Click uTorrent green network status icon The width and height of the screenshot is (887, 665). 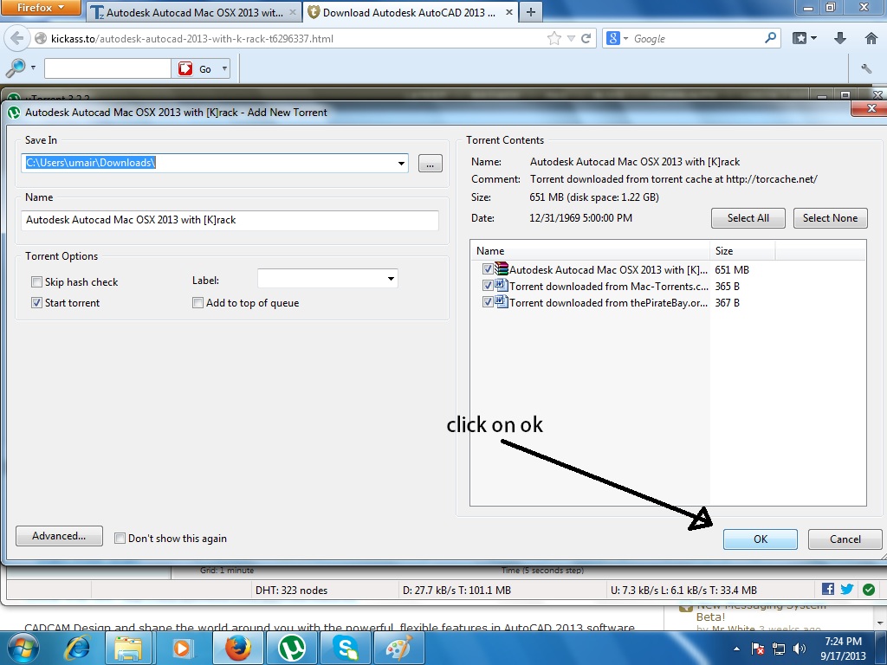[x=869, y=590]
